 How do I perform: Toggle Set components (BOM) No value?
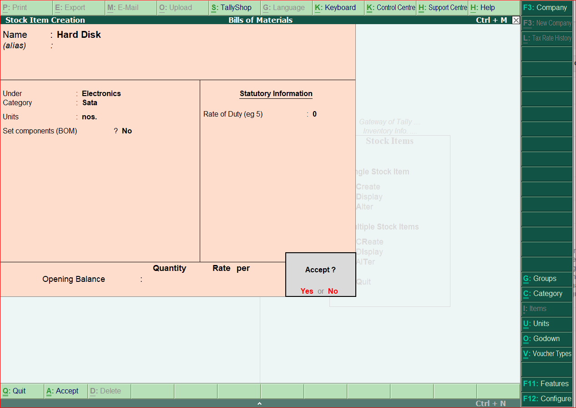(x=127, y=131)
